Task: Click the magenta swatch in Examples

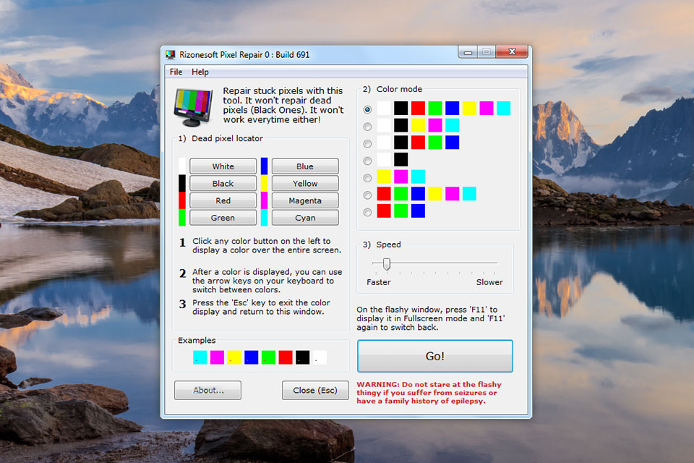Action: coord(217,357)
